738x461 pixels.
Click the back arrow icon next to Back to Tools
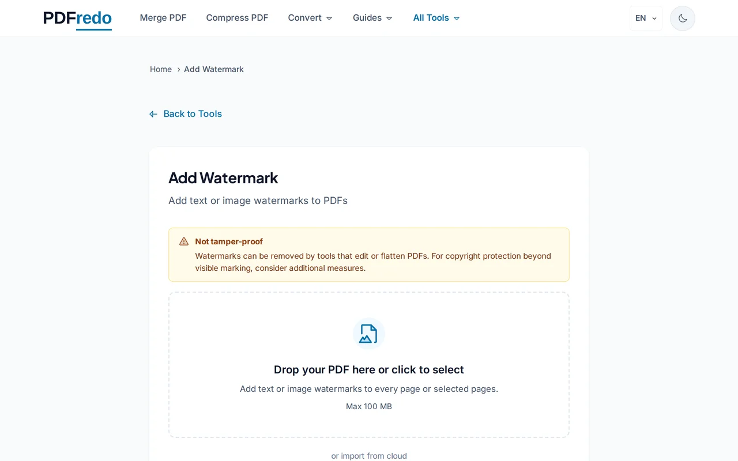153,114
